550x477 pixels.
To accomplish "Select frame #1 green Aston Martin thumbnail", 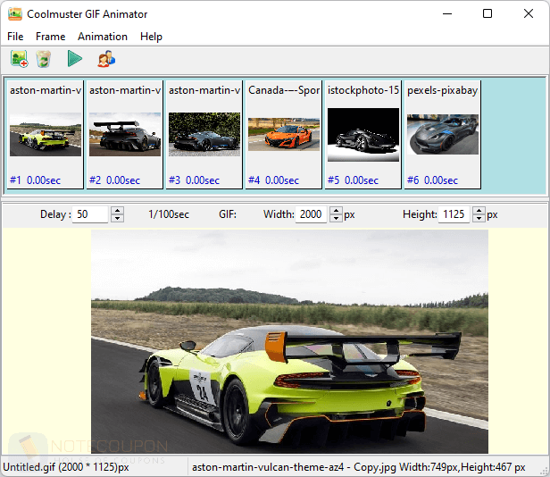I will point(46,134).
